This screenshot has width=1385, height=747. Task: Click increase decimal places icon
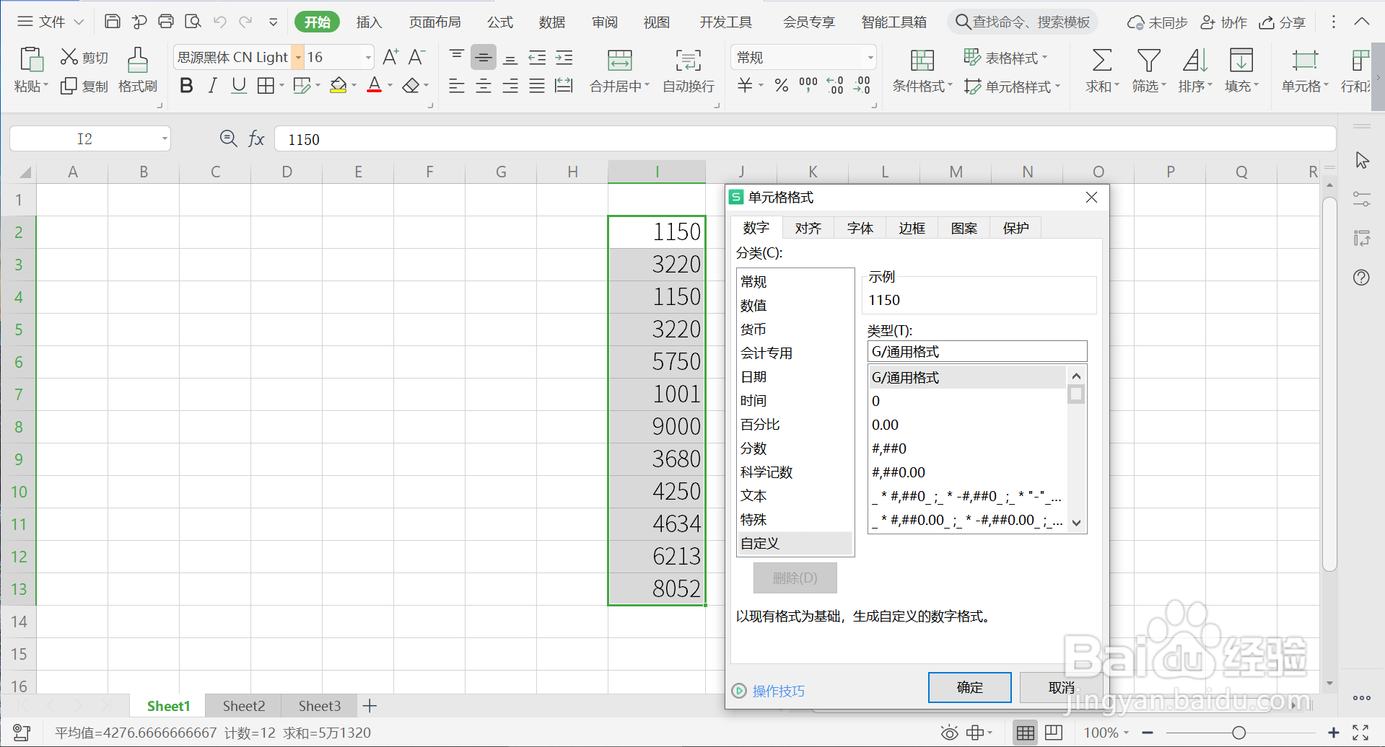click(835, 86)
